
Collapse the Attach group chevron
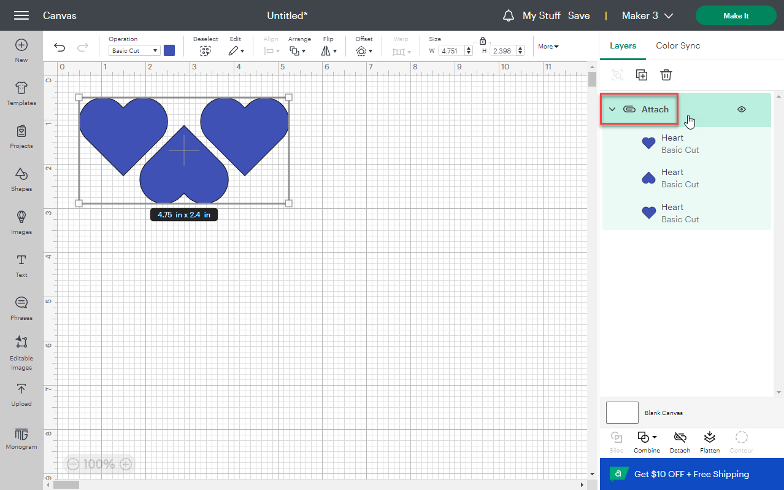click(612, 109)
